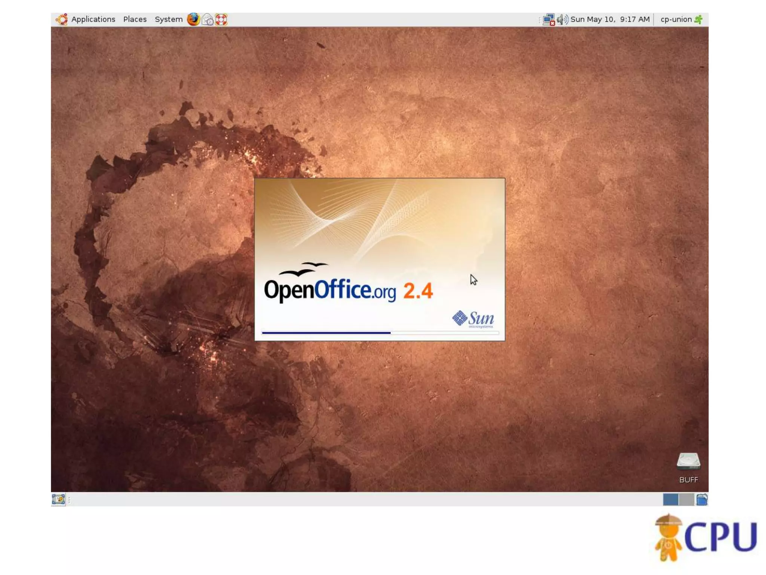The width and height of the screenshot is (766, 575).
Task: Click the Ubuntu logo icon
Action: [x=62, y=19]
